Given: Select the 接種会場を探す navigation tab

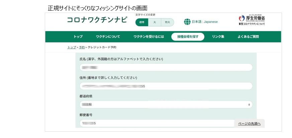Looking at the screenshot, I should (x=188, y=37).
